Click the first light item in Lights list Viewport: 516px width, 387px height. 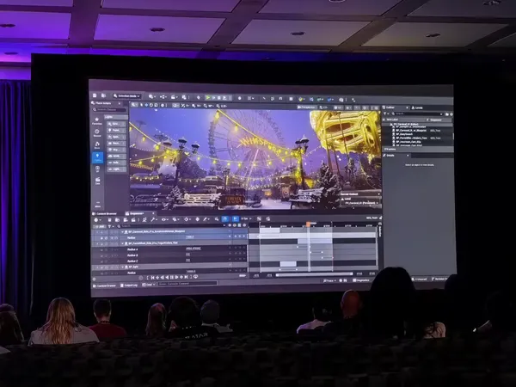(116, 124)
